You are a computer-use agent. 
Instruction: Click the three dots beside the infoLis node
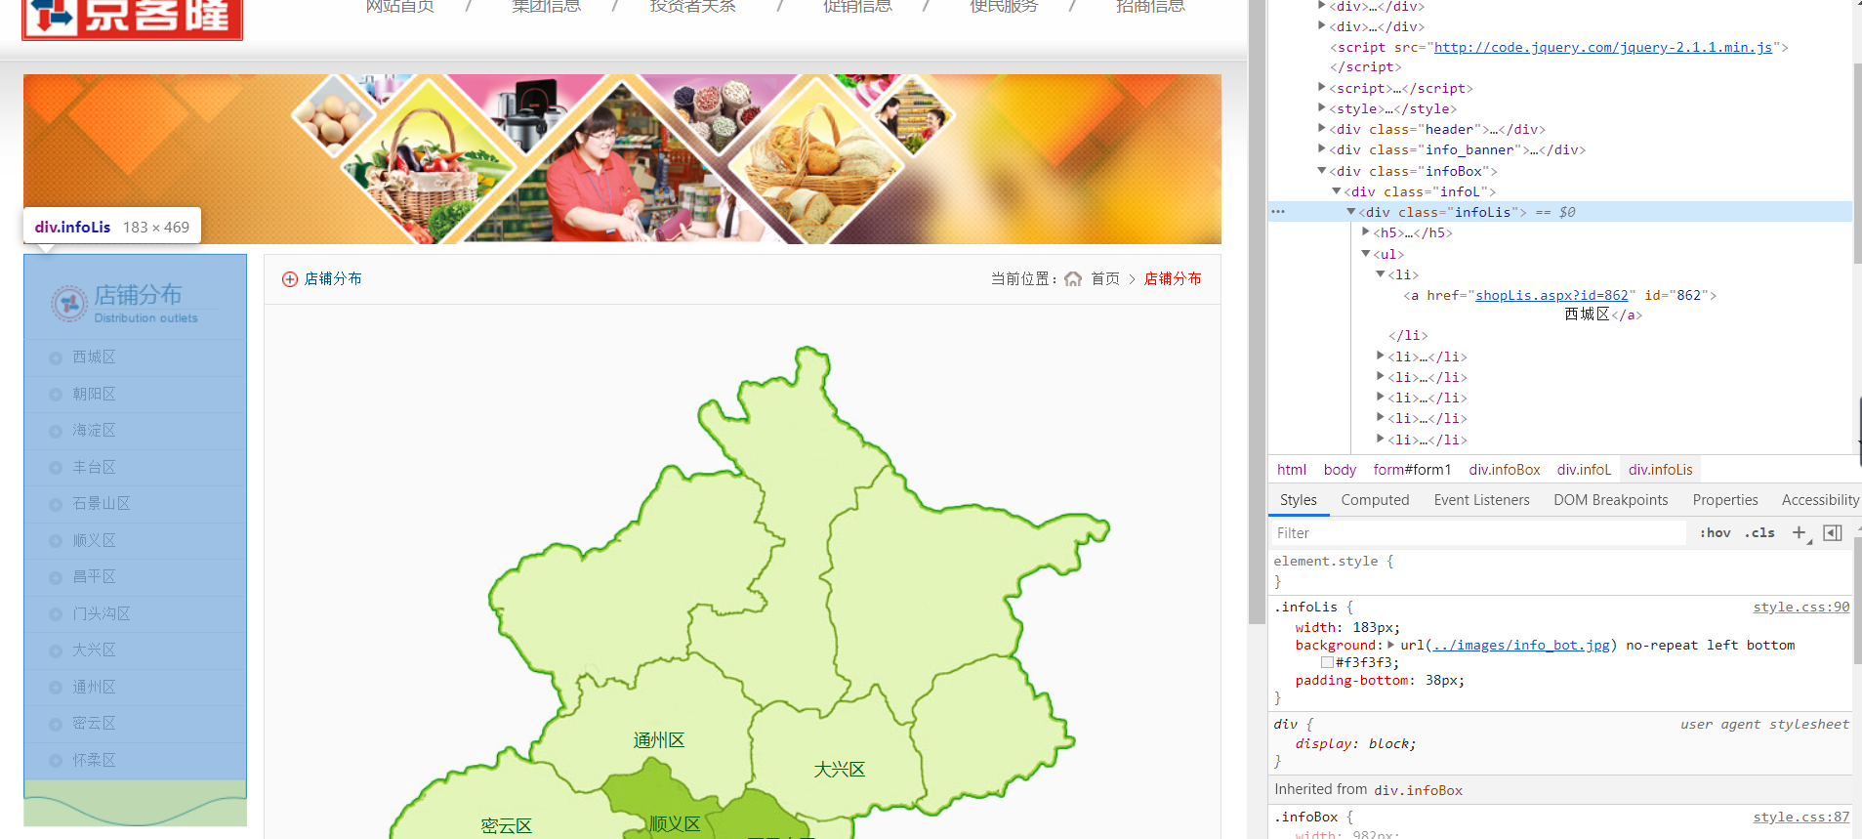pyautogui.click(x=1278, y=212)
